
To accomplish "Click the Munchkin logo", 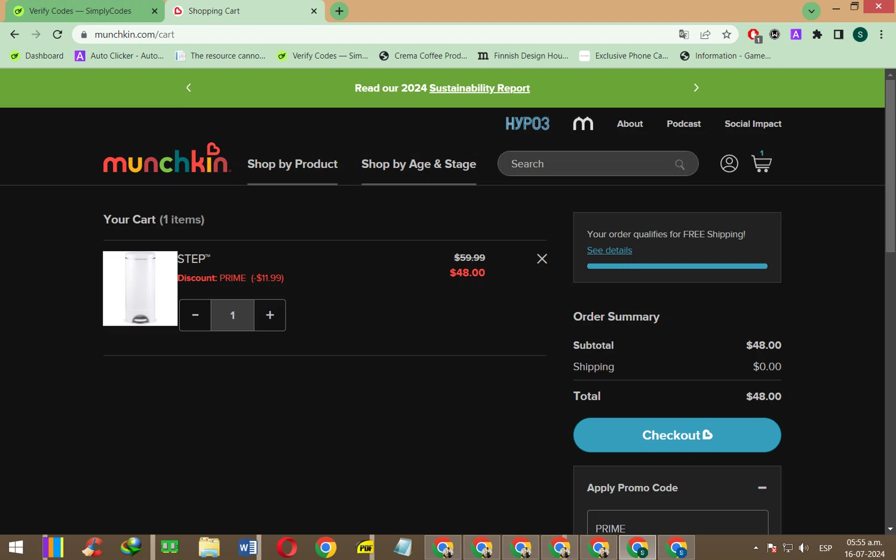I will click(x=166, y=158).
